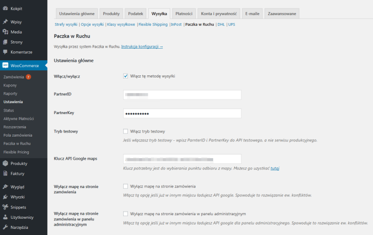Check Wyłącz mapę w panelu administracyjnym
373x235 pixels.
click(125, 214)
